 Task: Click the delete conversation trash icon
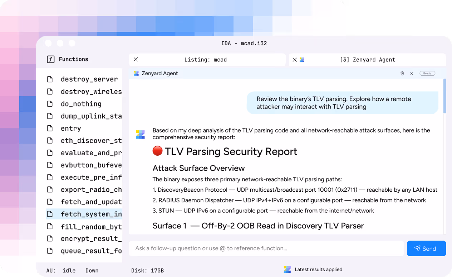tap(402, 73)
